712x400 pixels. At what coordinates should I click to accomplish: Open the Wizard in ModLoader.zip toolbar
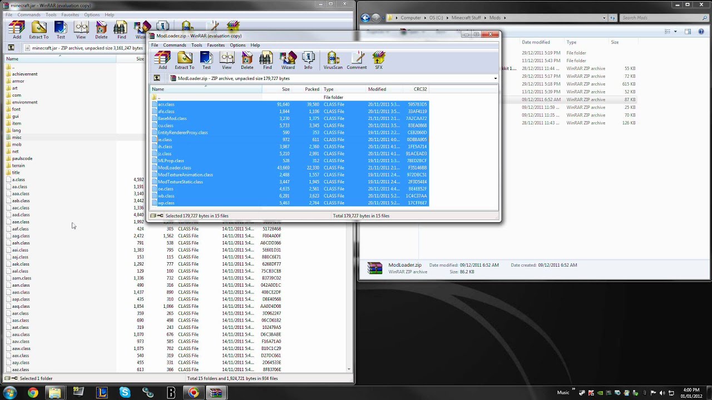tap(288, 60)
